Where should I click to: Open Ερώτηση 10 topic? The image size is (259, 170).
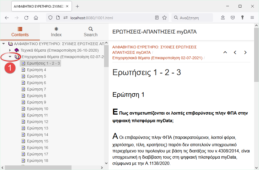coord(38,109)
